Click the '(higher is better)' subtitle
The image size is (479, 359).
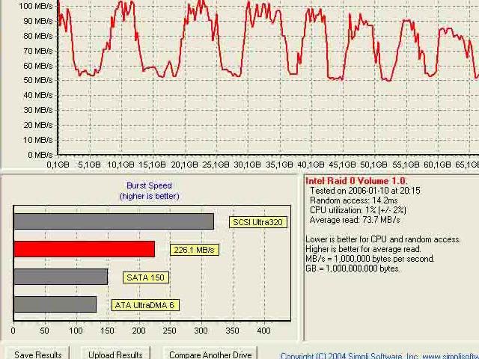click(x=149, y=196)
